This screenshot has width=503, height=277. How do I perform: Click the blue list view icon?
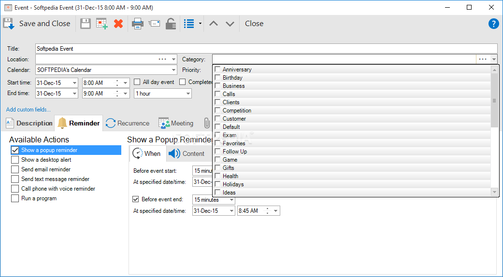click(189, 24)
